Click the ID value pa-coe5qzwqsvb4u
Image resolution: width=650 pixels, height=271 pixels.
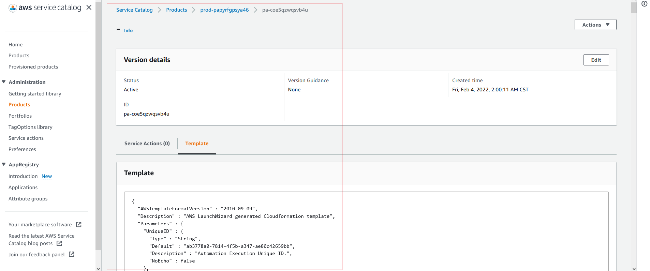click(147, 114)
